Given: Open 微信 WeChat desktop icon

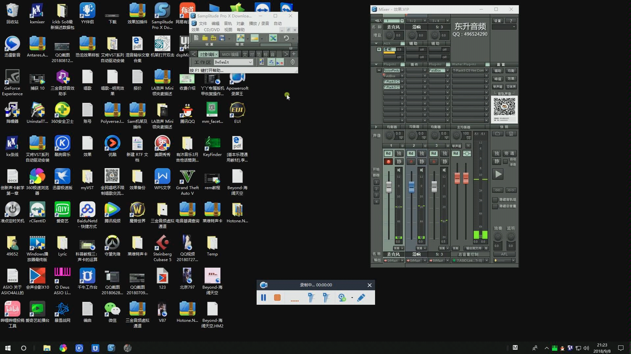Looking at the screenshot, I should pyautogui.click(x=112, y=312).
